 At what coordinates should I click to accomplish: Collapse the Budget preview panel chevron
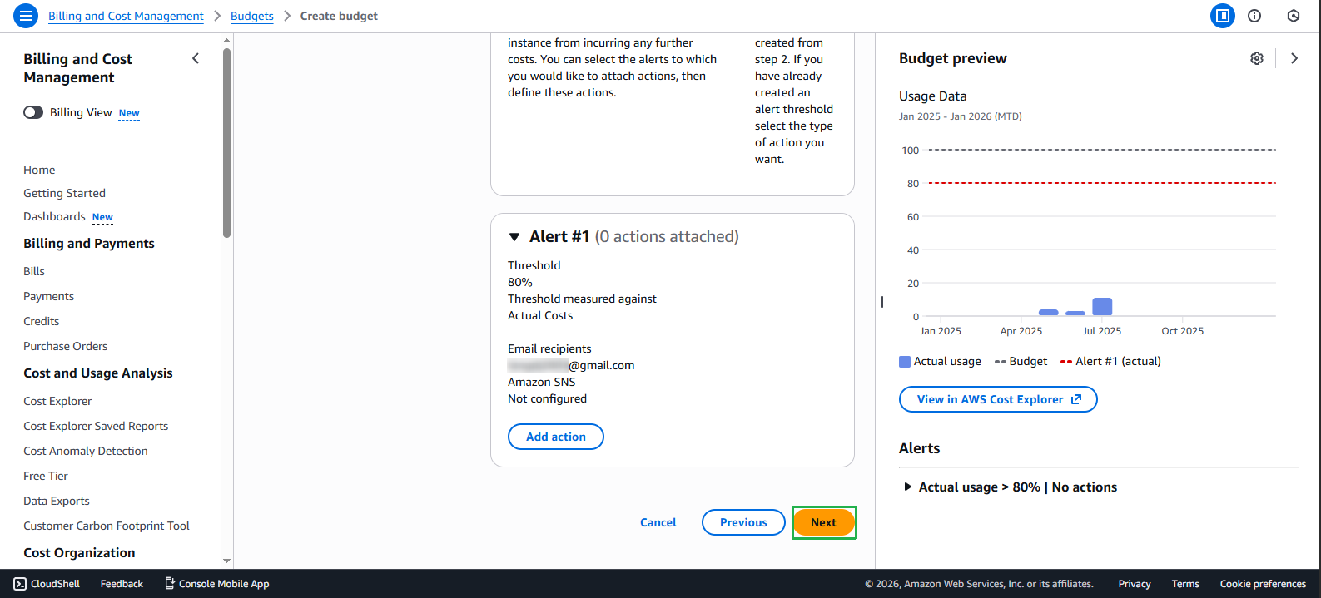(1294, 58)
